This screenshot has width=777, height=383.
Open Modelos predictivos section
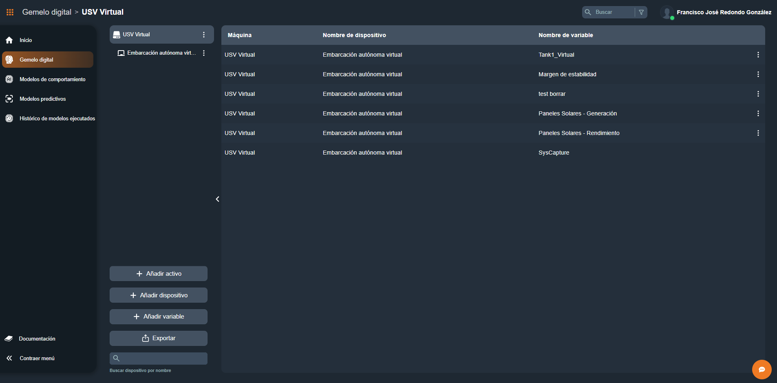pyautogui.click(x=42, y=99)
